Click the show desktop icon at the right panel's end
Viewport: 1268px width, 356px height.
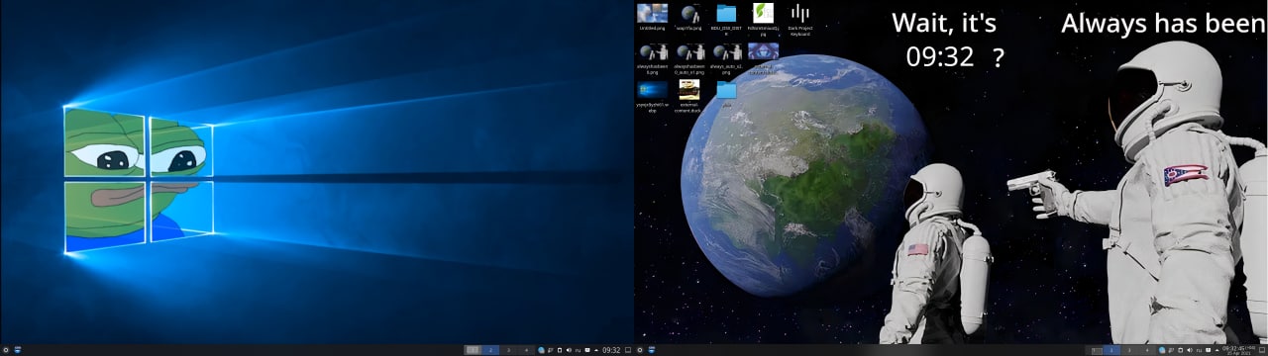click(1262, 350)
